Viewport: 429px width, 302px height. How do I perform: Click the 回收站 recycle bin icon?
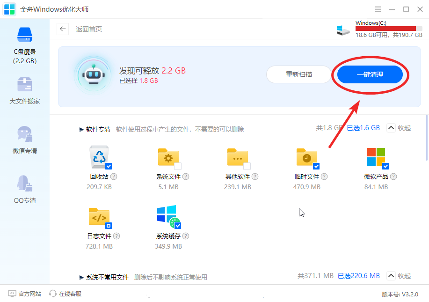point(99,157)
